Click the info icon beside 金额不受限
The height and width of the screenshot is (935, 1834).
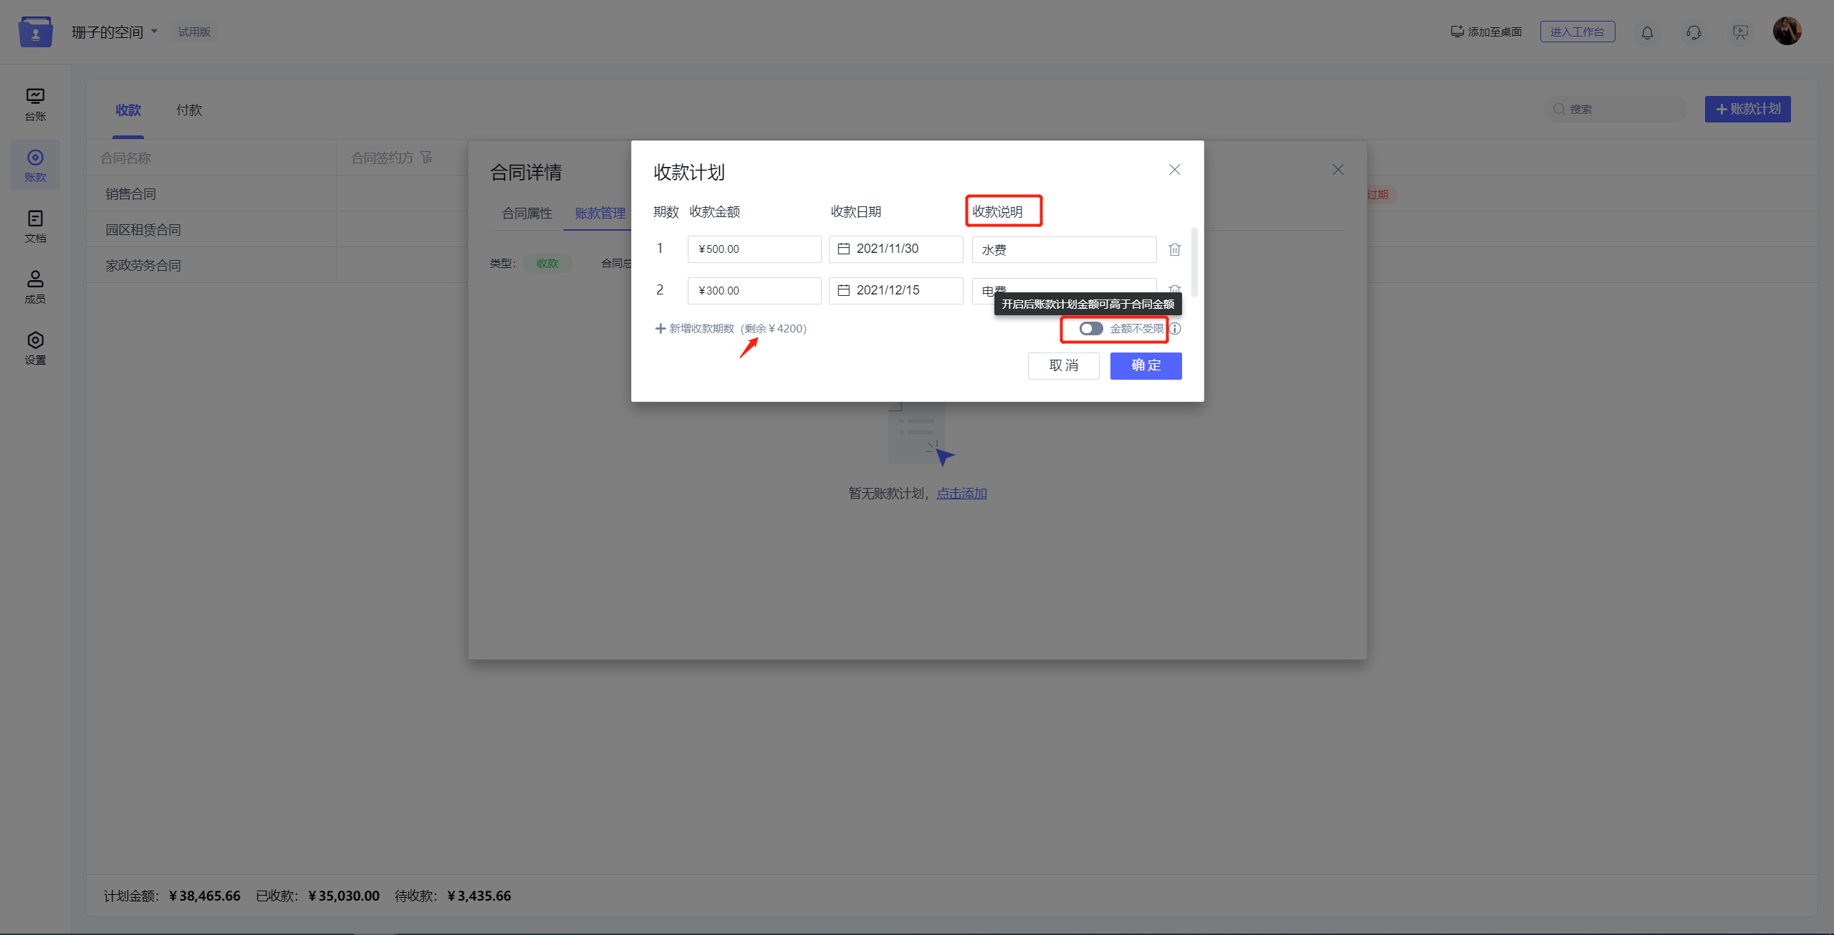click(1176, 328)
